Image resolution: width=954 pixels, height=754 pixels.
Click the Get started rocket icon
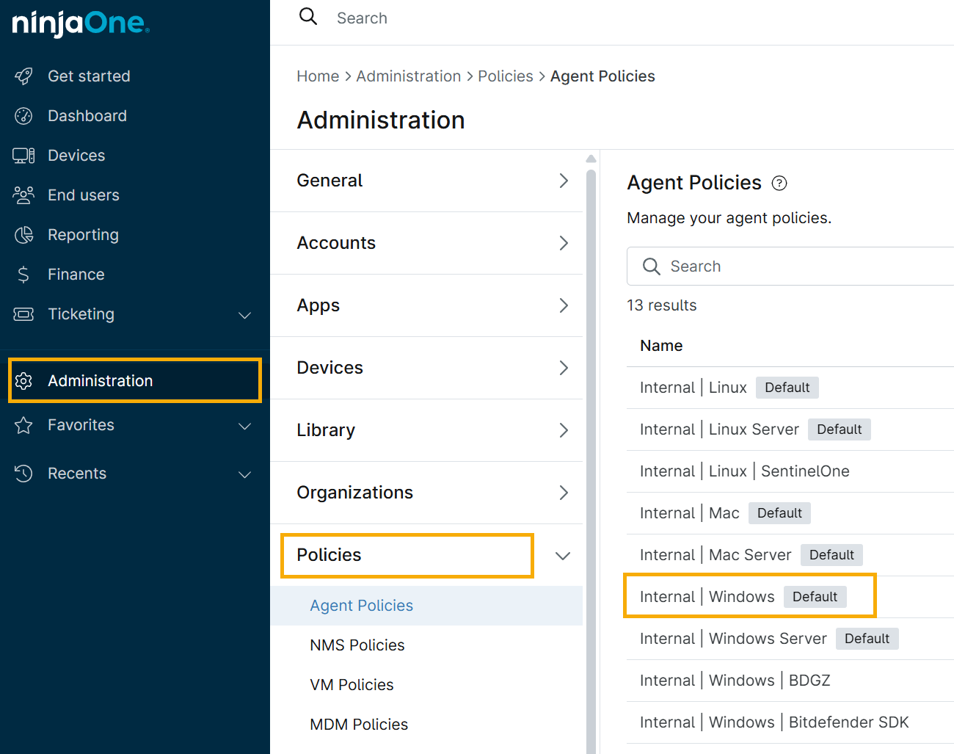pos(23,76)
